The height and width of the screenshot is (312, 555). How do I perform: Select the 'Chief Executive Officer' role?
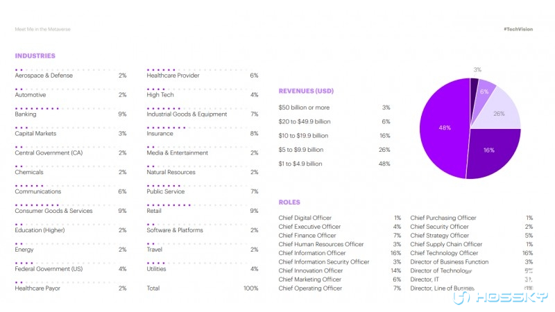point(309,227)
